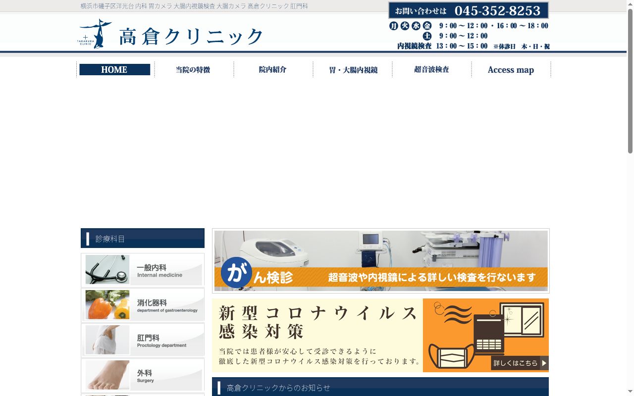Select 一般内科 Internal medicine banner
Image resolution: width=634 pixels, height=396 pixels.
(x=143, y=270)
